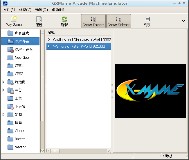Expand the 定制 tree node
This screenshot has width=189, height=160.
3,115
